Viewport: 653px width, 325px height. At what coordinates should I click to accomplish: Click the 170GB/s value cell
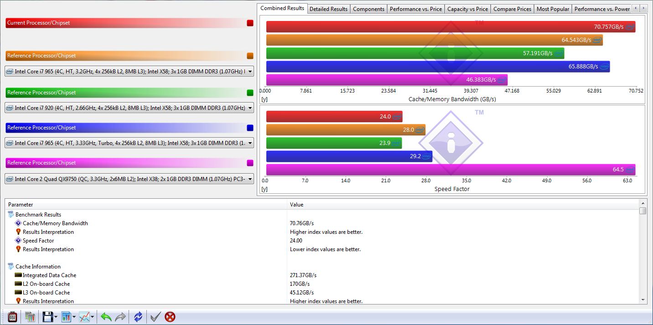pos(300,284)
